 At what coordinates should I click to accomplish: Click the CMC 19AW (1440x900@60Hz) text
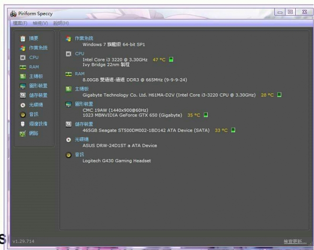click(115, 110)
